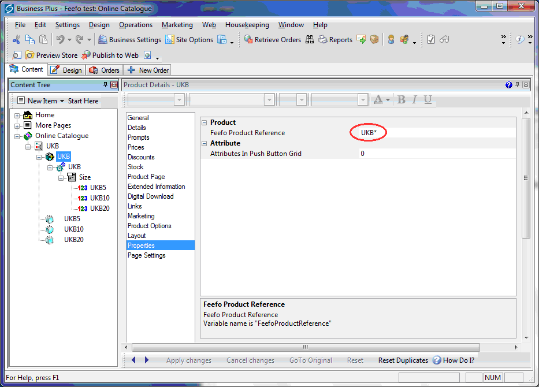Open the New Item dropdown
Screen dimensions: 539x387
coord(40,101)
